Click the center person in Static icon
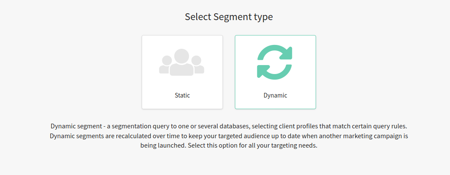This screenshot has width=450, height=175. tap(182, 62)
